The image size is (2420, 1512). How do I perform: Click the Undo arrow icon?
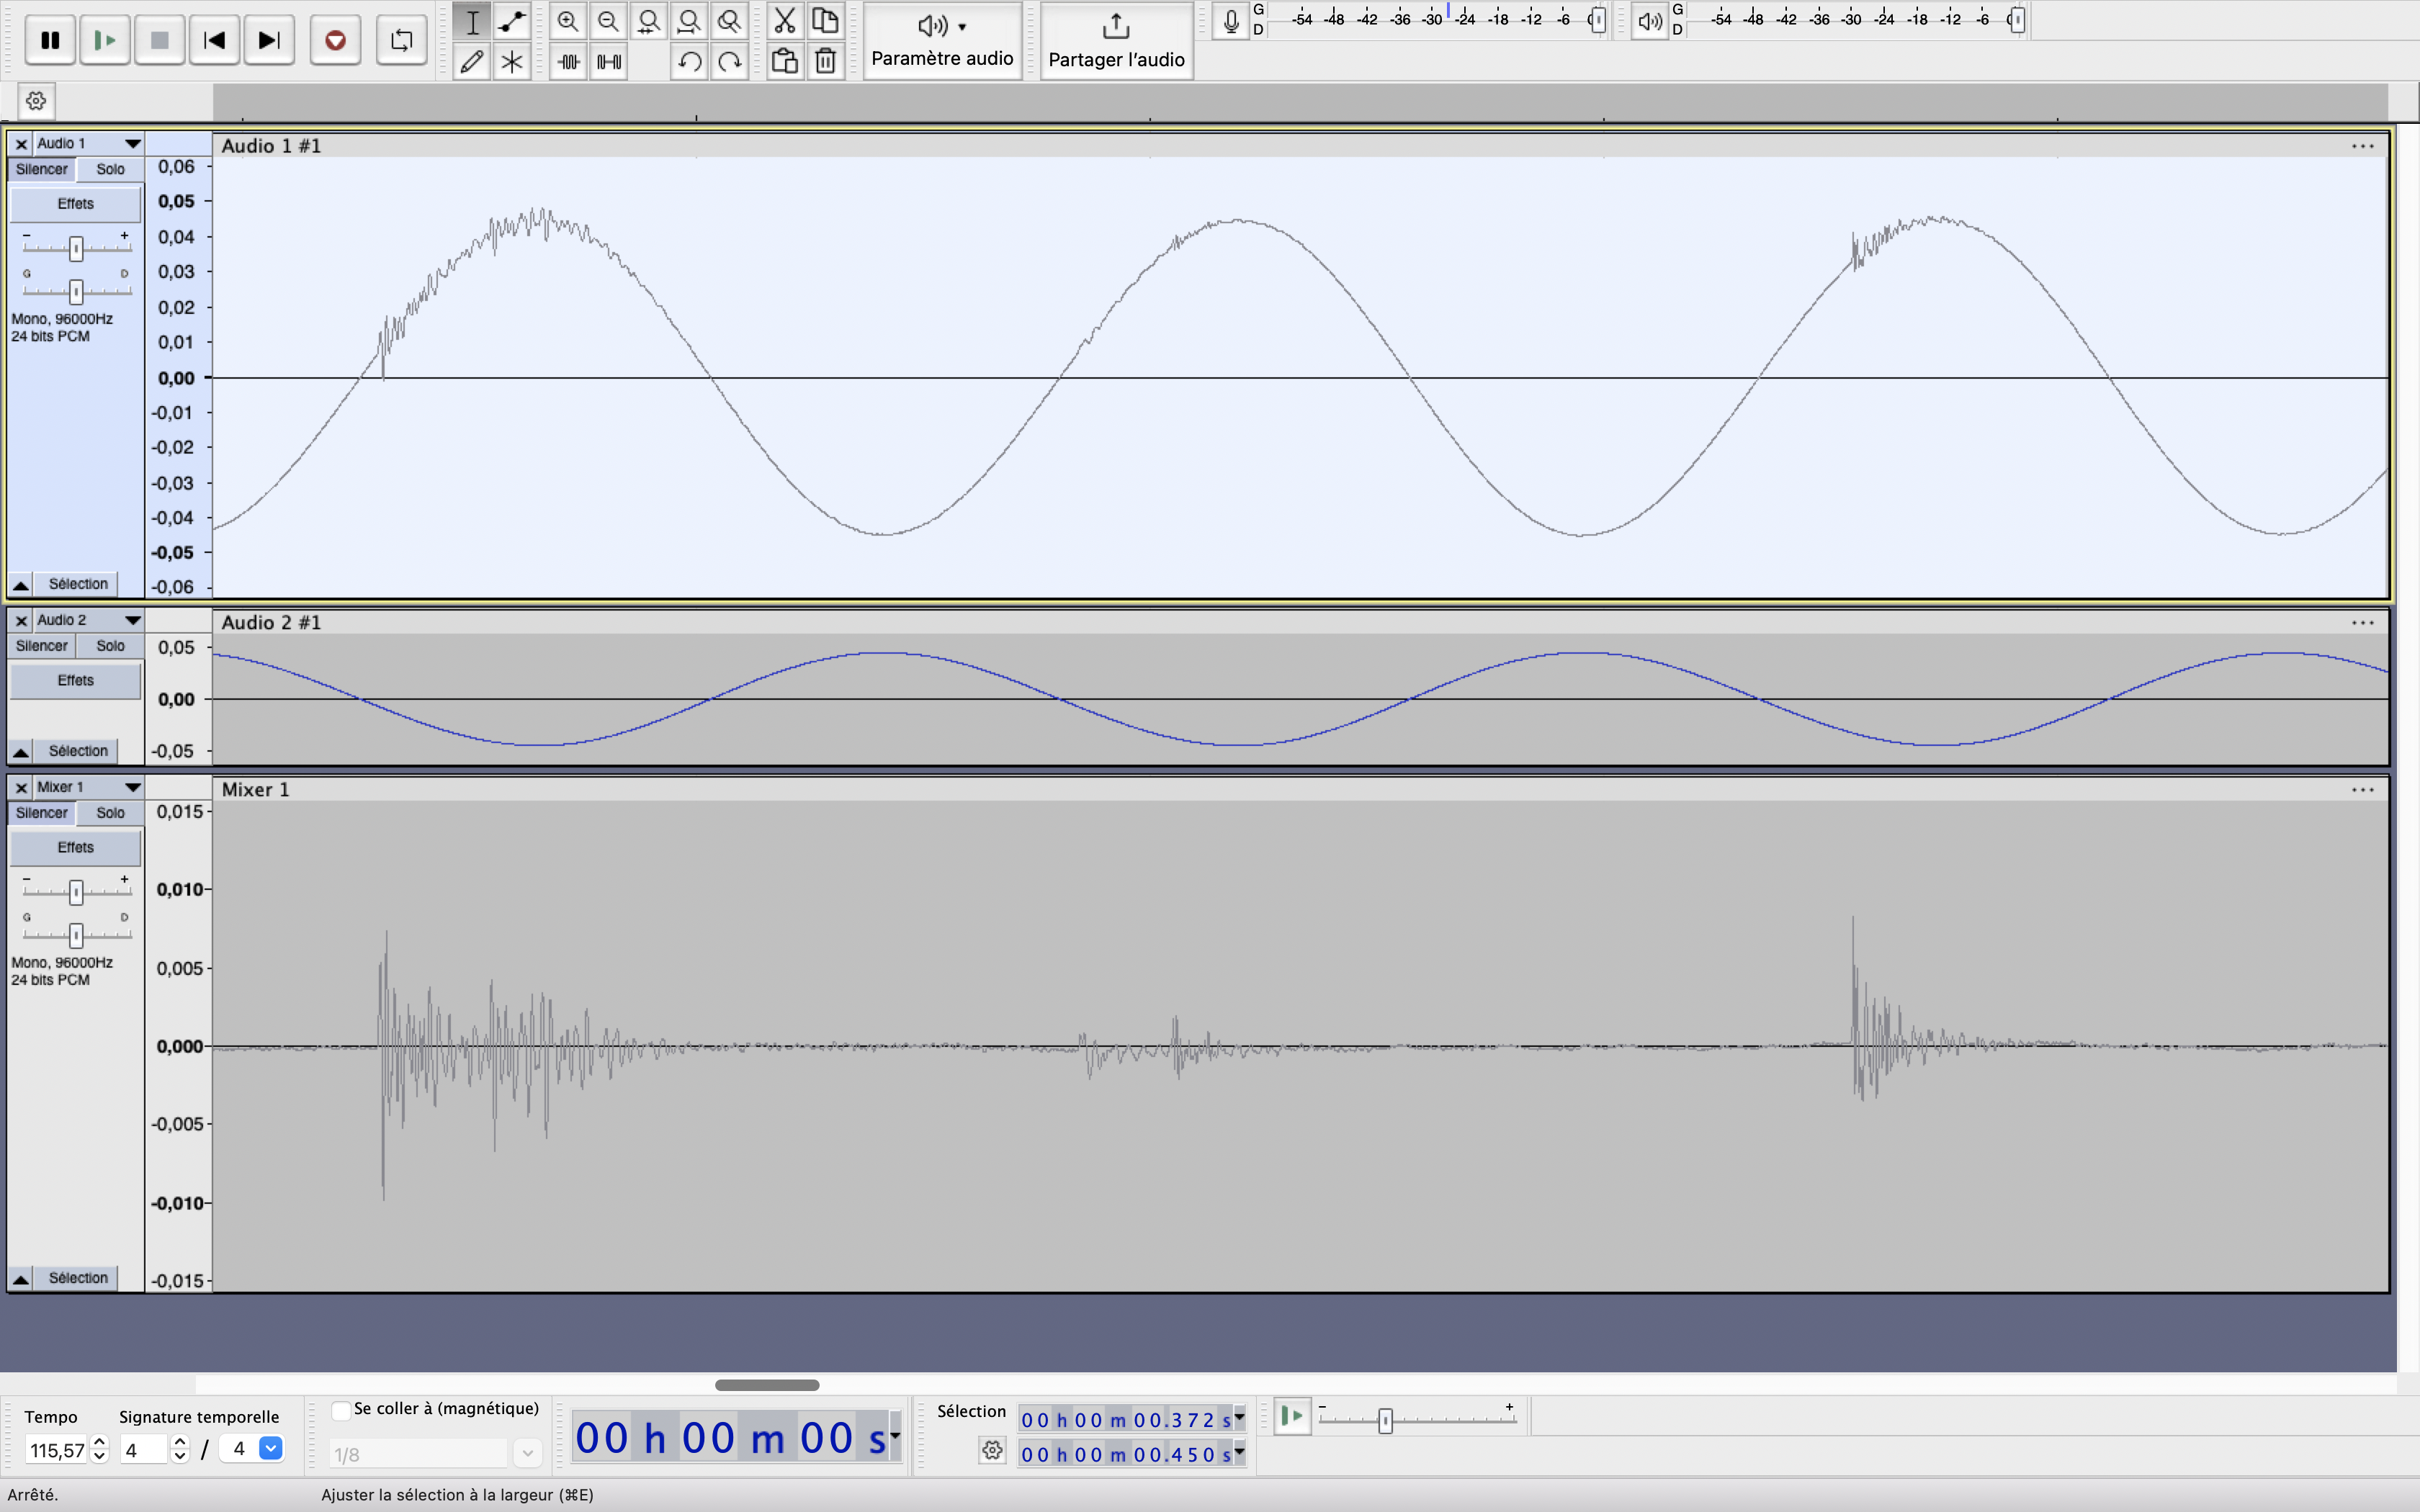tap(689, 62)
